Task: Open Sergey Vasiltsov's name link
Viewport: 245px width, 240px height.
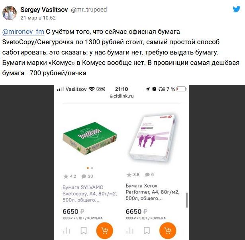Action: point(44,10)
